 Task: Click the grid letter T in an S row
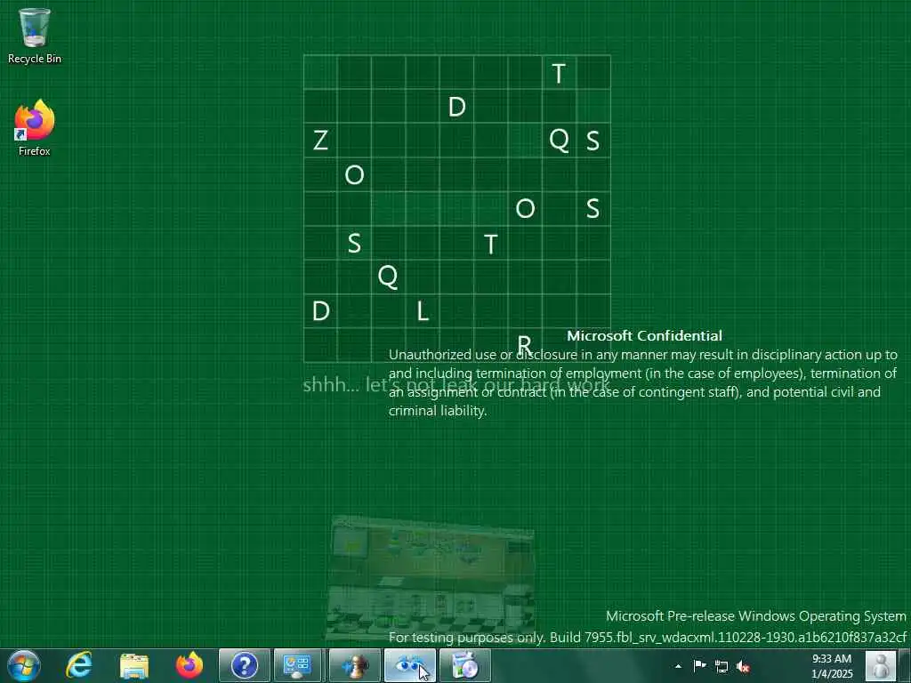pyautogui.click(x=491, y=244)
